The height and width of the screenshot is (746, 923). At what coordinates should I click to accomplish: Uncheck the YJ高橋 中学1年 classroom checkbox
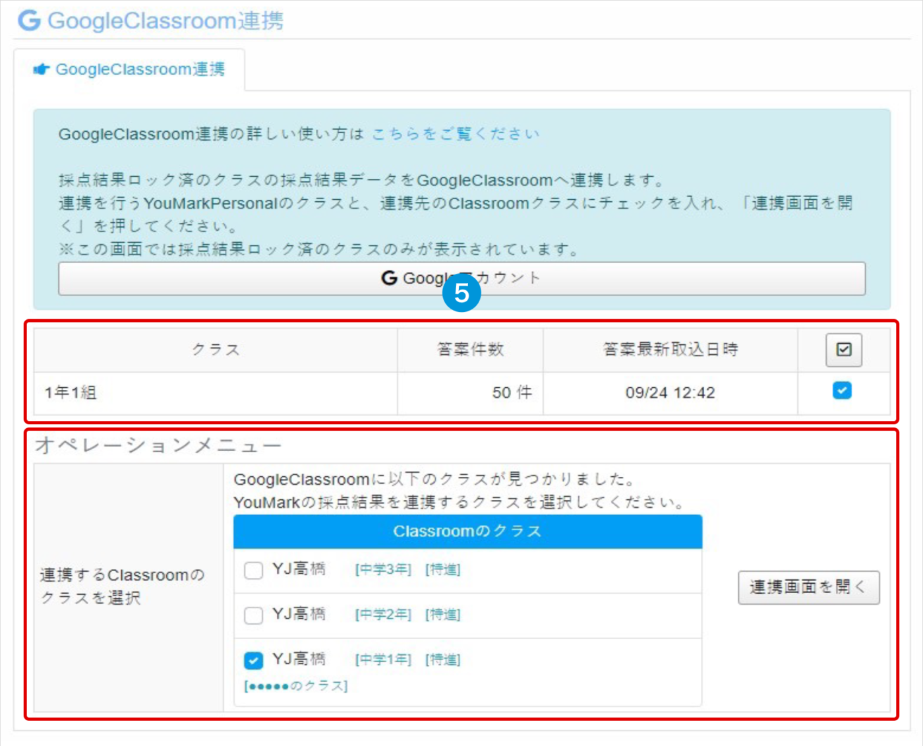tap(253, 660)
